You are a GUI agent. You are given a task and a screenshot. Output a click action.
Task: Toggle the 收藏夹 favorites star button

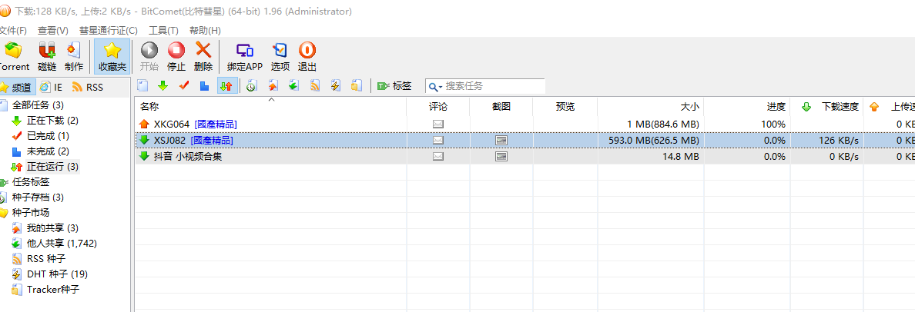pyautogui.click(x=112, y=56)
